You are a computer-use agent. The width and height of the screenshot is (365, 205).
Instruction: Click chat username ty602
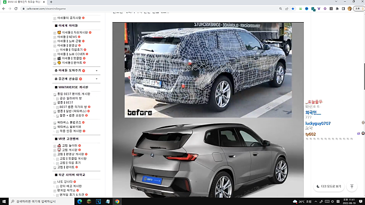point(311,134)
